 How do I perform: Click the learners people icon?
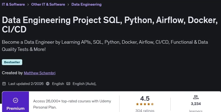[196, 97]
